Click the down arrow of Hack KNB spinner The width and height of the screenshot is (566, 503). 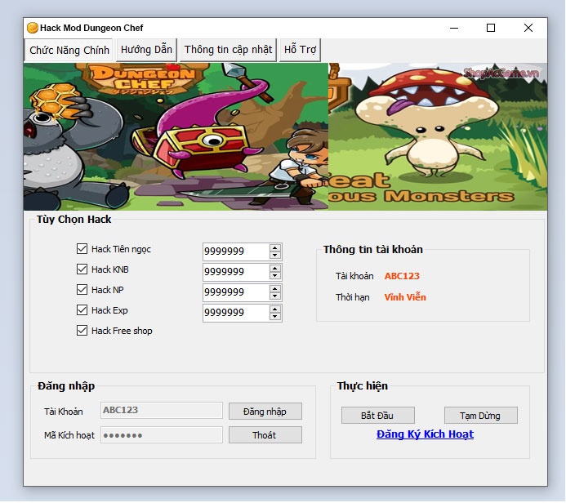tap(275, 276)
